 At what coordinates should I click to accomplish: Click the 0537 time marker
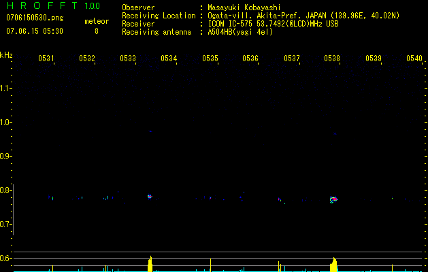tap(291, 58)
